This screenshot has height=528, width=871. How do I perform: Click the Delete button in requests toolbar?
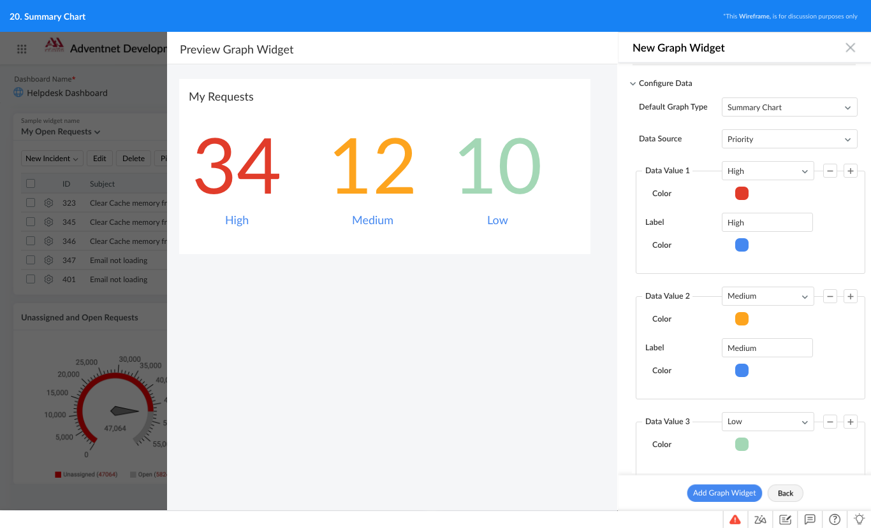[133, 159]
